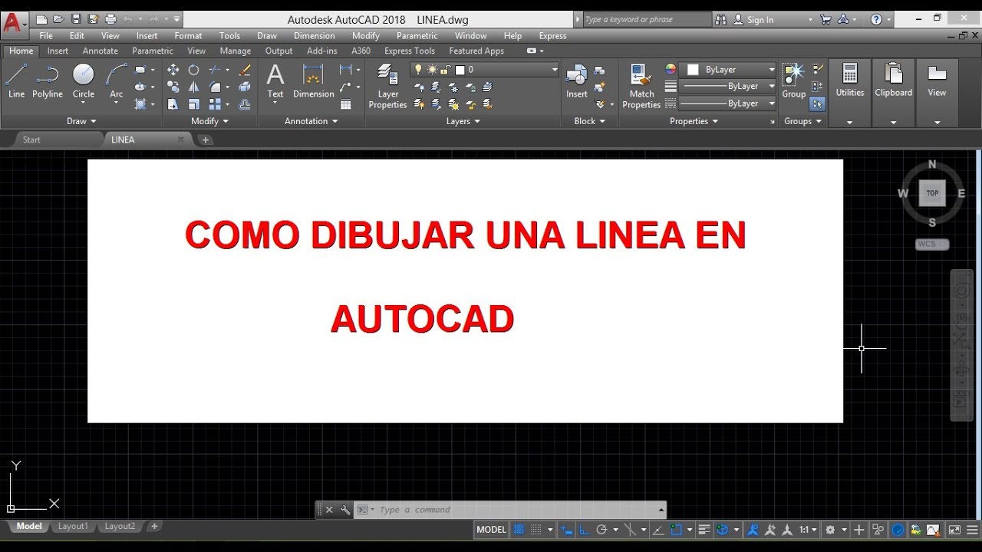Click the Open file folder icon
This screenshot has height=552, width=982.
(x=58, y=19)
